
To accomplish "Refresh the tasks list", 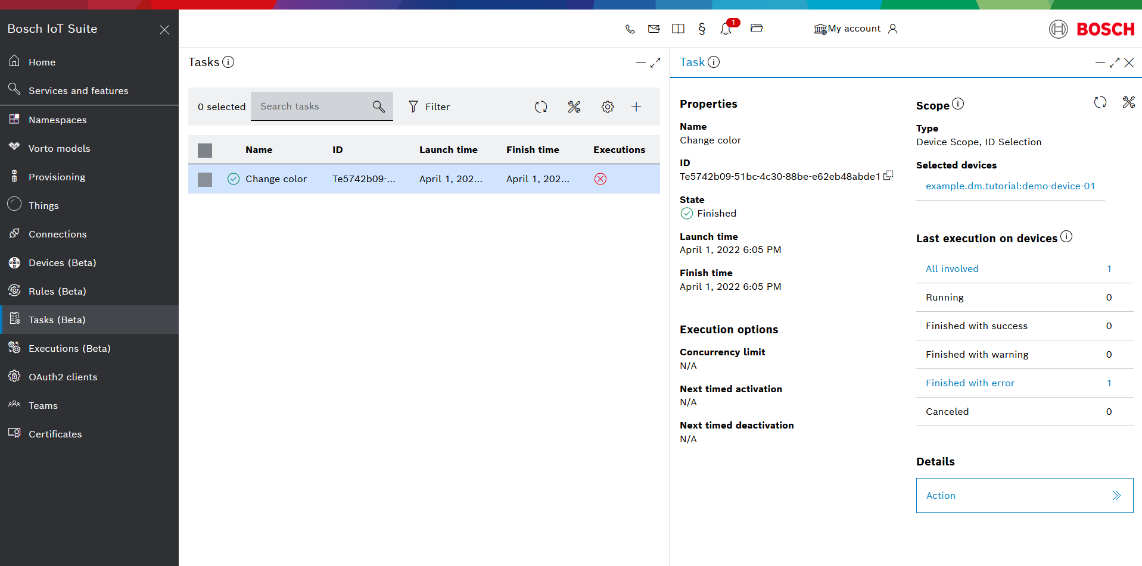I will coord(541,107).
